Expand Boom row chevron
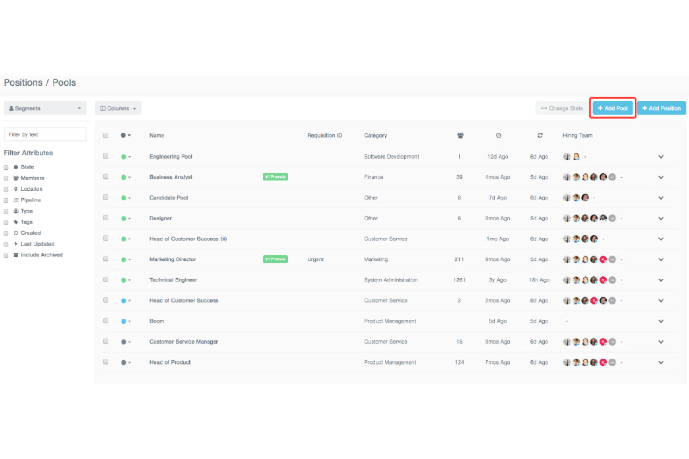689x459 pixels. pos(661,321)
